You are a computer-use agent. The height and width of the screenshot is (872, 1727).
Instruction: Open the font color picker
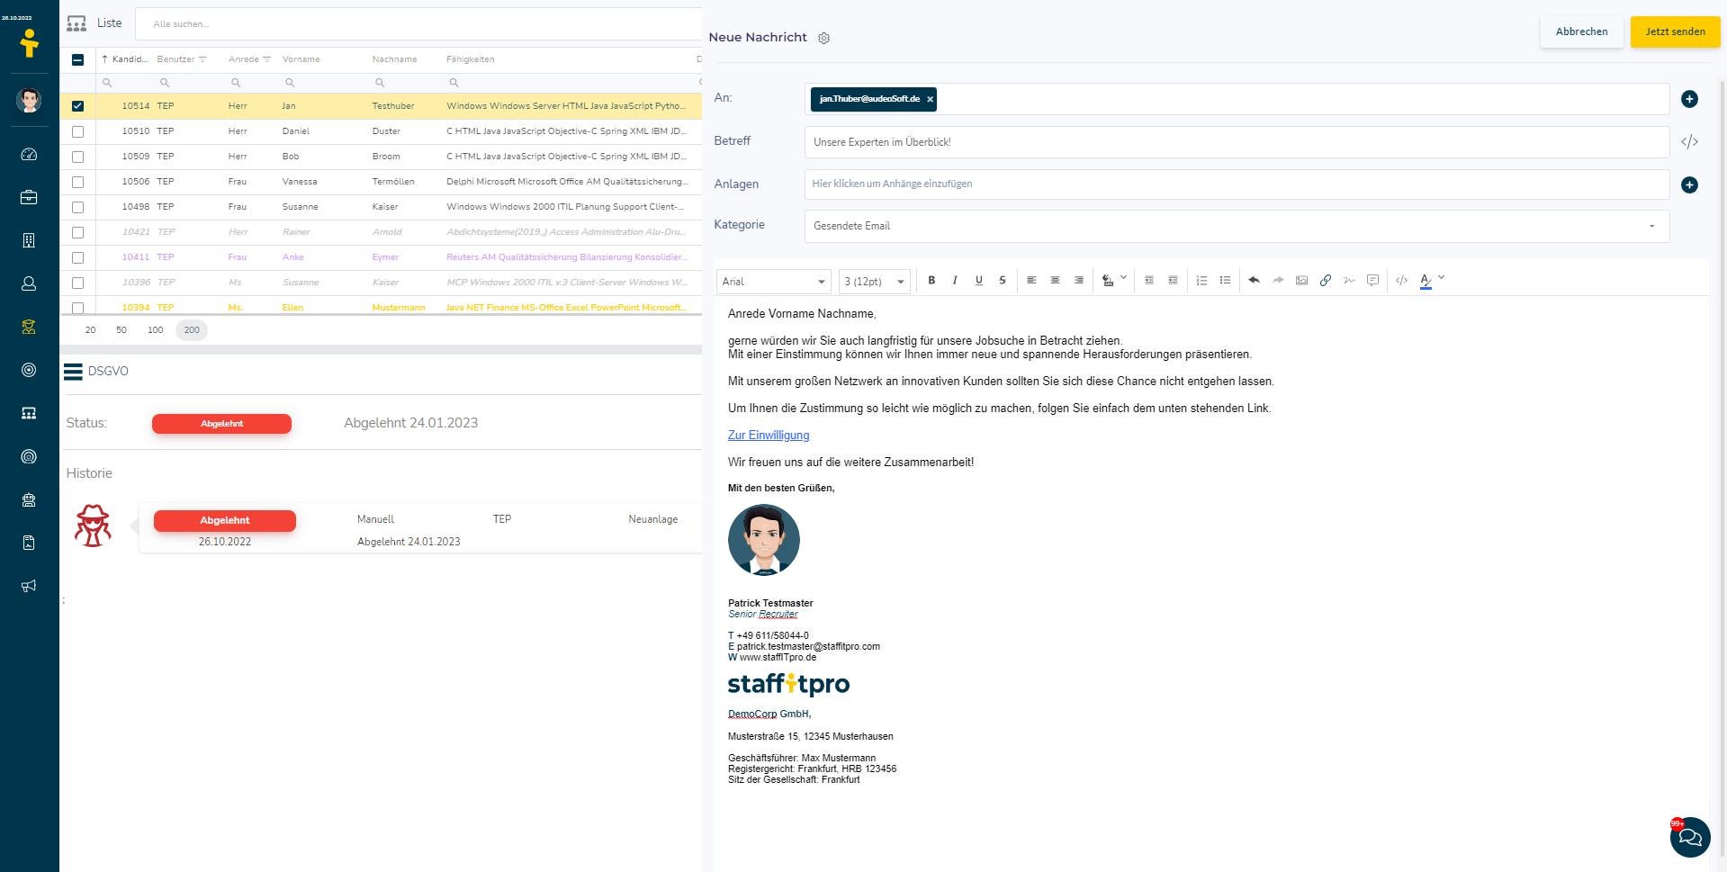(1426, 281)
